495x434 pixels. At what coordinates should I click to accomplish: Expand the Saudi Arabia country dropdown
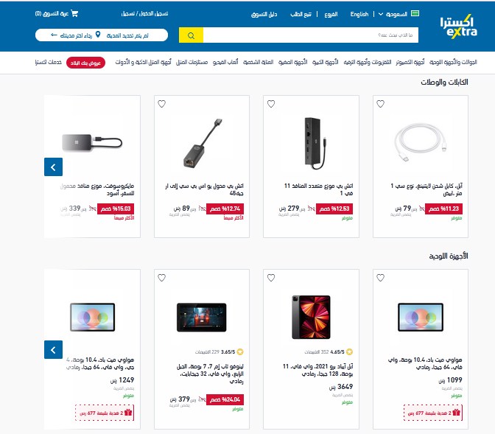(x=393, y=14)
